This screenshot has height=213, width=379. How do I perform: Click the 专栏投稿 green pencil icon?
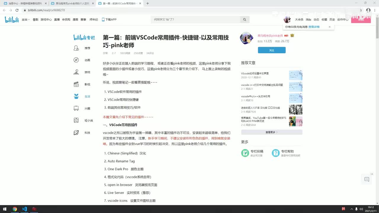tap(245, 153)
